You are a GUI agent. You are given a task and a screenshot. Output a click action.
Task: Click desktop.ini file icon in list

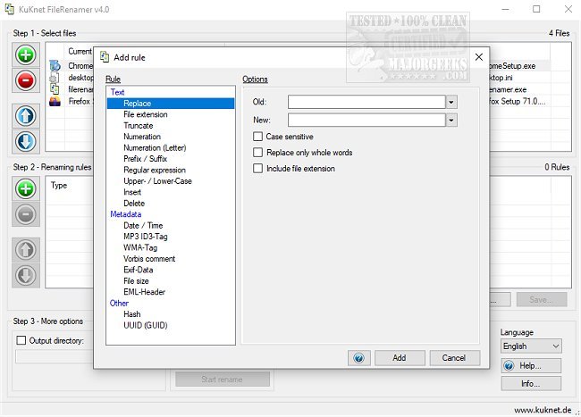coord(55,78)
